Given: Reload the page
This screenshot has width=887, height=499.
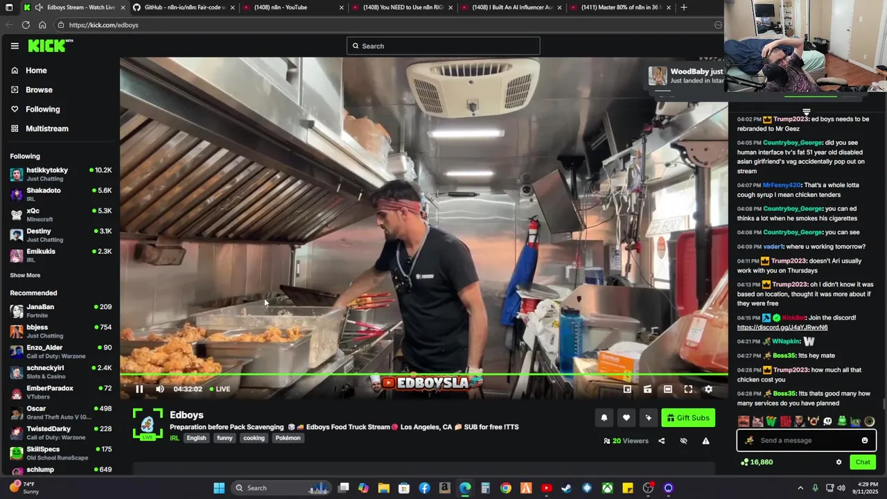Looking at the screenshot, I should click(26, 25).
